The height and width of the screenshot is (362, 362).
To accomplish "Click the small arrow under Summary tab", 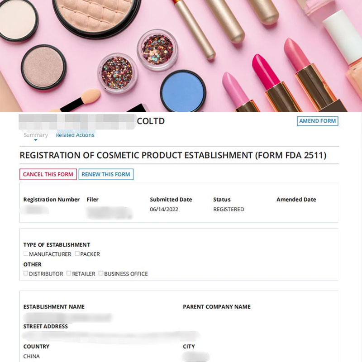I will click(36, 140).
